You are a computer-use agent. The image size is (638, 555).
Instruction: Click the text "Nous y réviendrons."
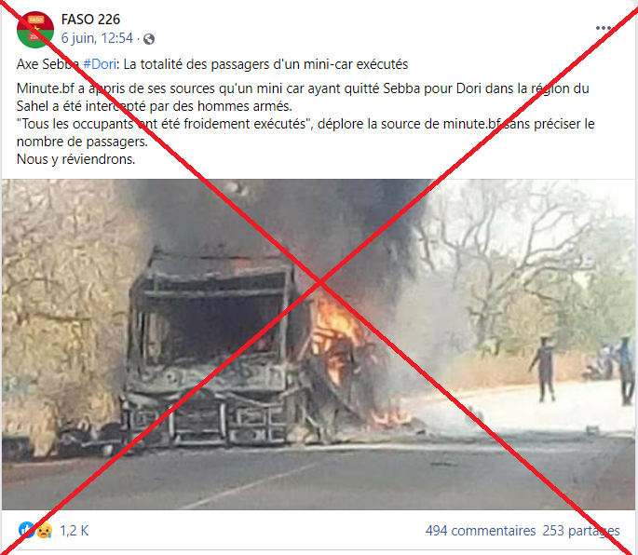(75, 159)
